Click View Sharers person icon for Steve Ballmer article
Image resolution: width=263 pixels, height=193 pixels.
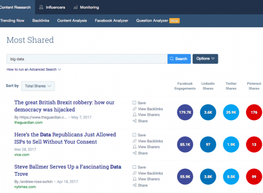[x=135, y=179]
